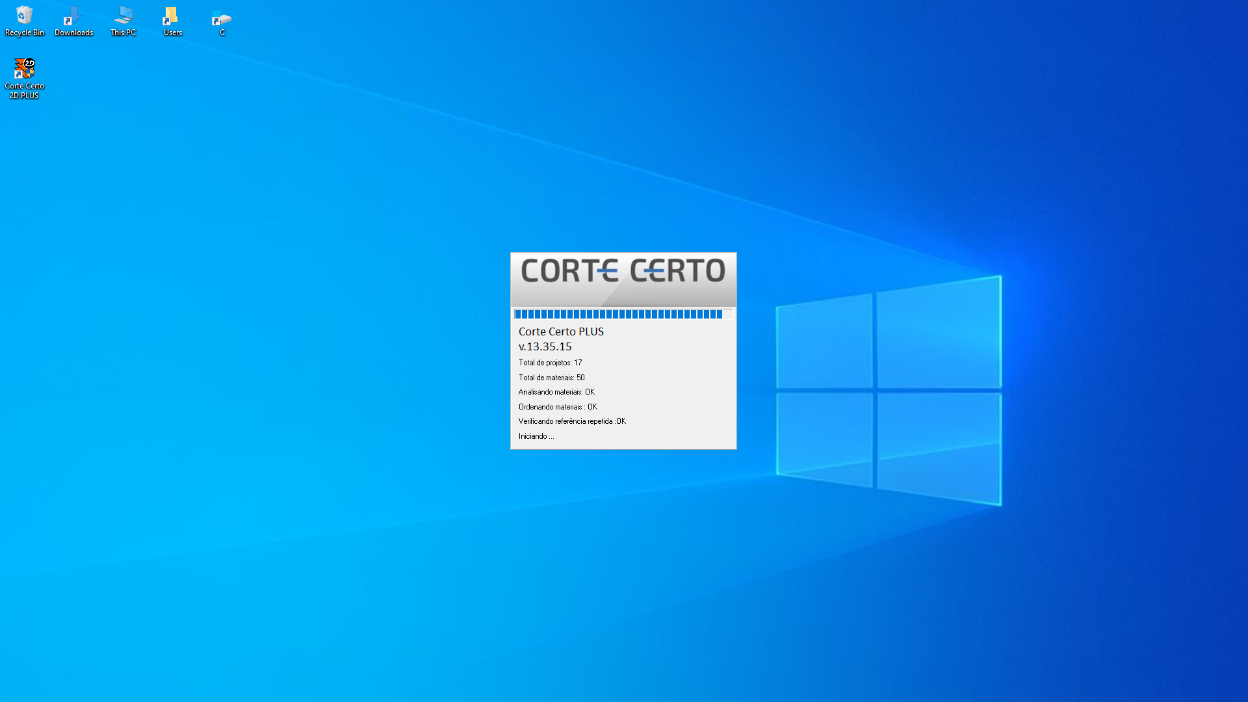Click the blue loading progress bar
This screenshot has height=702, width=1248.
[x=617, y=315]
